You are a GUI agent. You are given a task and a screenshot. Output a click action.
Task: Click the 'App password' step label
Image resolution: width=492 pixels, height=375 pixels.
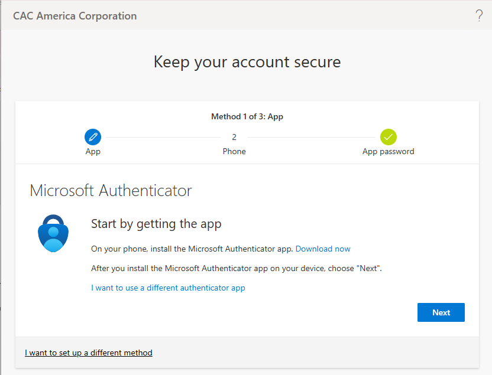click(x=388, y=151)
